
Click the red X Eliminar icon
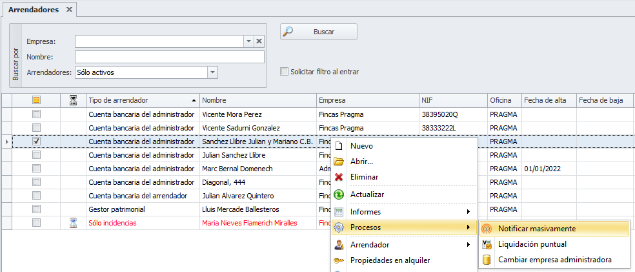pyautogui.click(x=339, y=177)
